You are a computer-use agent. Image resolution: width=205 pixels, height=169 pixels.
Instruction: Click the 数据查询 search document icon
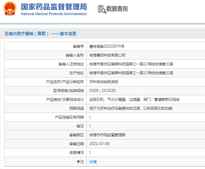102,9
